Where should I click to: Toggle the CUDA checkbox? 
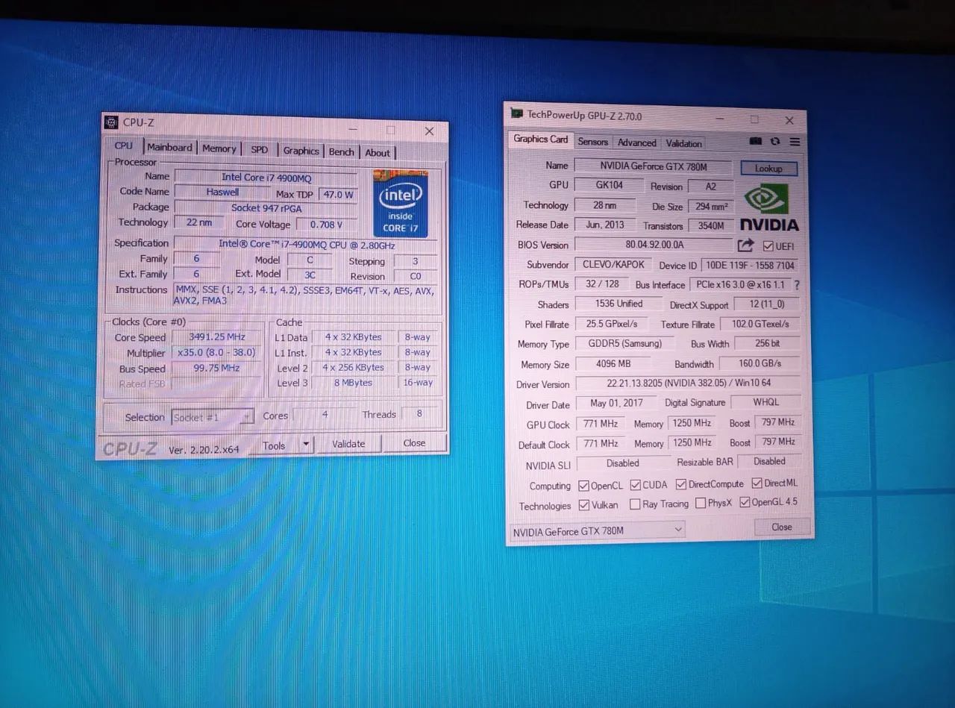[x=636, y=485]
